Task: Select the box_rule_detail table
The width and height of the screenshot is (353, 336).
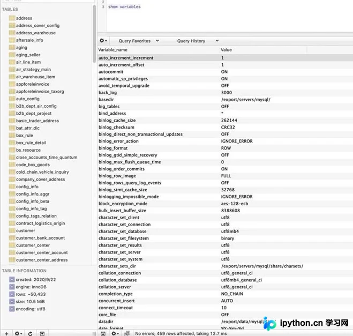Action: point(31,143)
